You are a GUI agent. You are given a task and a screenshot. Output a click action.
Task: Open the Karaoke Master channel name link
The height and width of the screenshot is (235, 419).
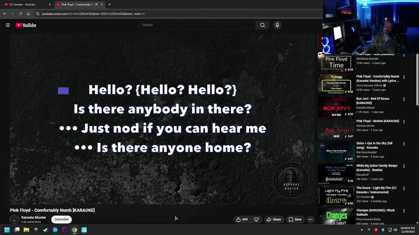tap(34, 217)
